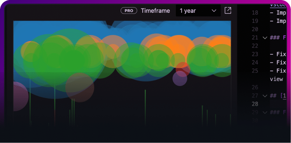Image resolution: width=291 pixels, height=143 pixels.
Task: Collapse the heading fold chevron at line 21
Action: tap(265, 38)
